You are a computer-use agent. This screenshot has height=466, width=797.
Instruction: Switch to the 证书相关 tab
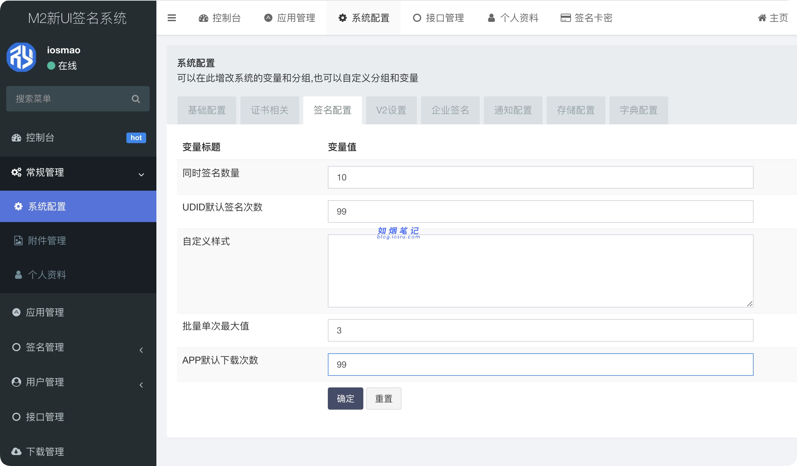(269, 110)
